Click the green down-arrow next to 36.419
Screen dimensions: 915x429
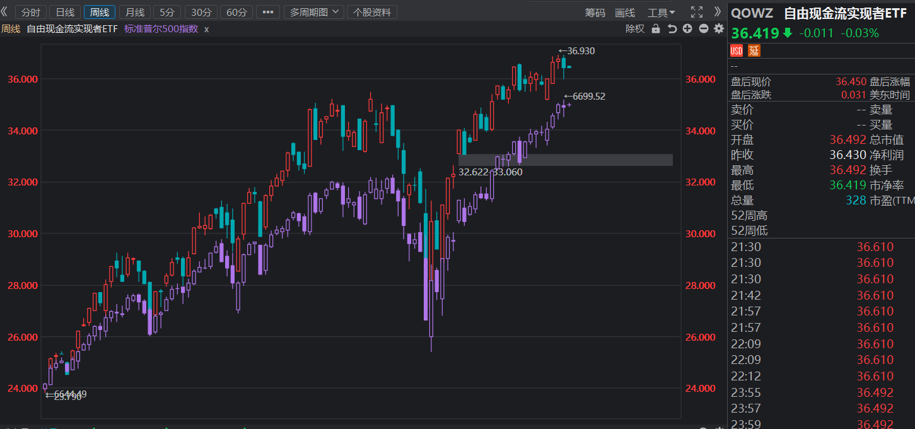[x=787, y=33]
